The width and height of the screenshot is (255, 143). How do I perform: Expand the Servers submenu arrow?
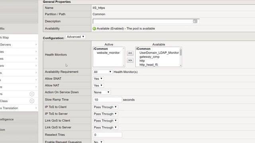click(x=36, y=44)
